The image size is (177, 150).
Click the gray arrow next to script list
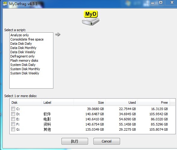pos(58,34)
